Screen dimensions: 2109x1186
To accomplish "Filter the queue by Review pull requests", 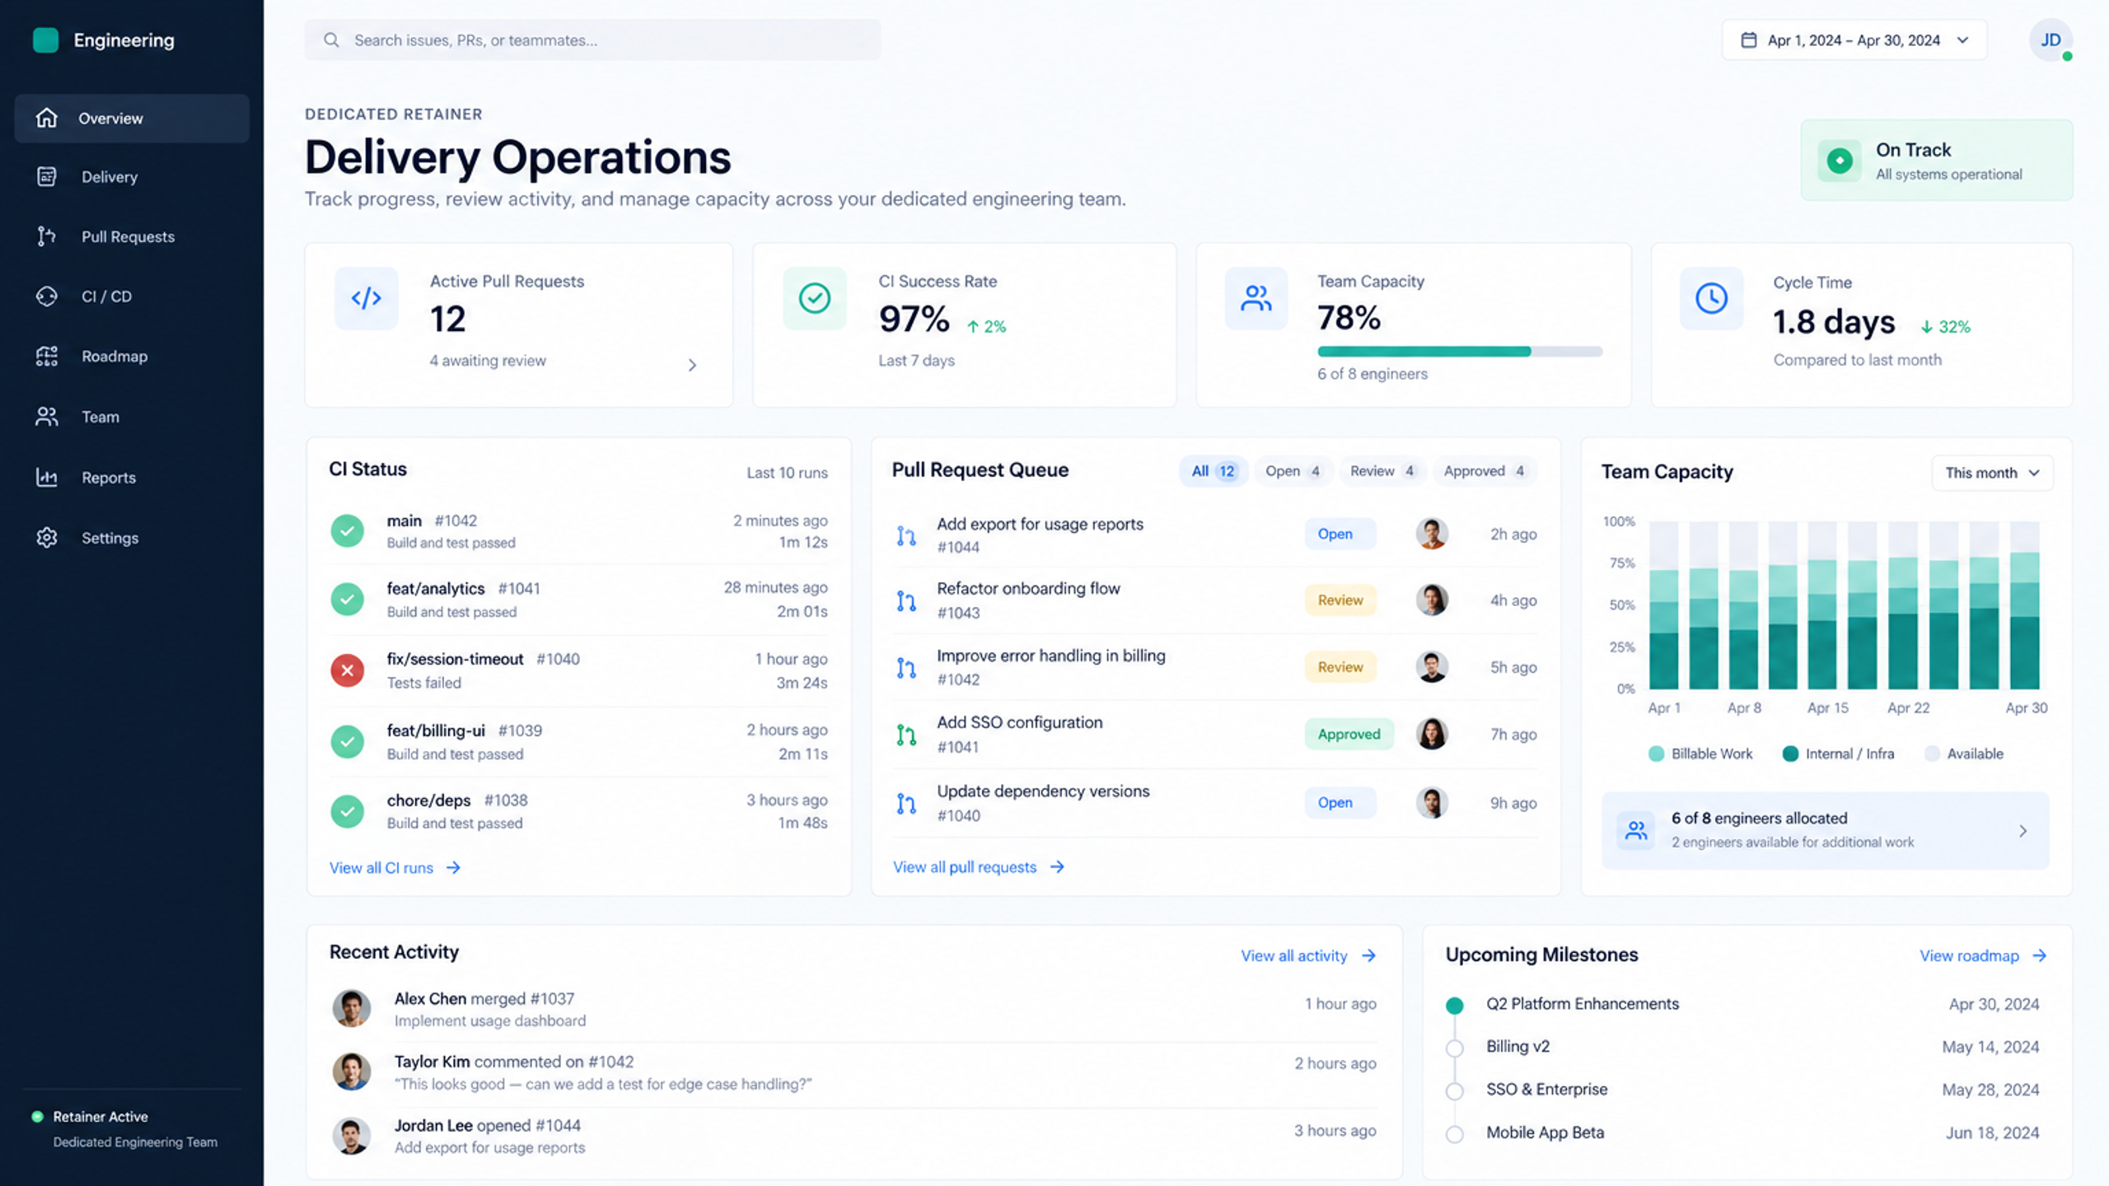I will tap(1382, 471).
